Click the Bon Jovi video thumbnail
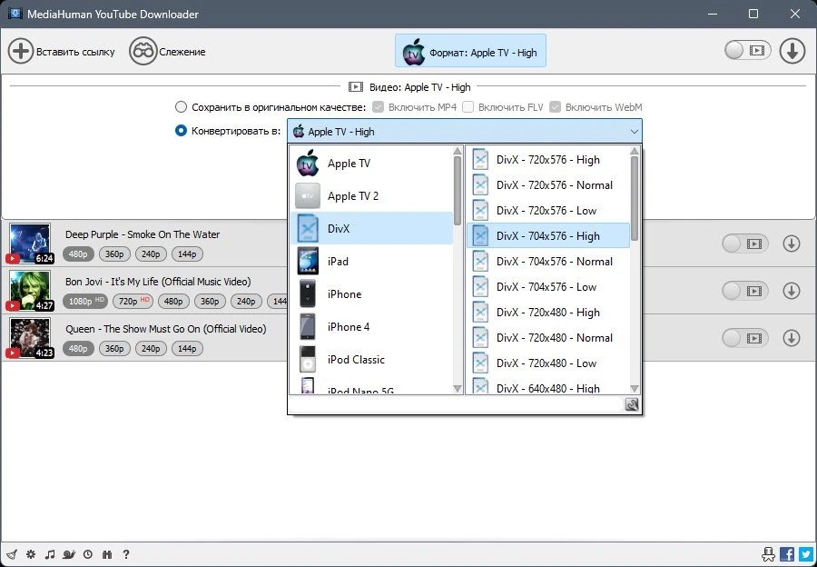This screenshot has height=567, width=817. click(30, 290)
